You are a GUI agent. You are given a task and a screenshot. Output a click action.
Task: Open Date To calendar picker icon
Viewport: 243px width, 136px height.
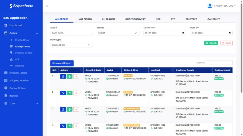230,33
